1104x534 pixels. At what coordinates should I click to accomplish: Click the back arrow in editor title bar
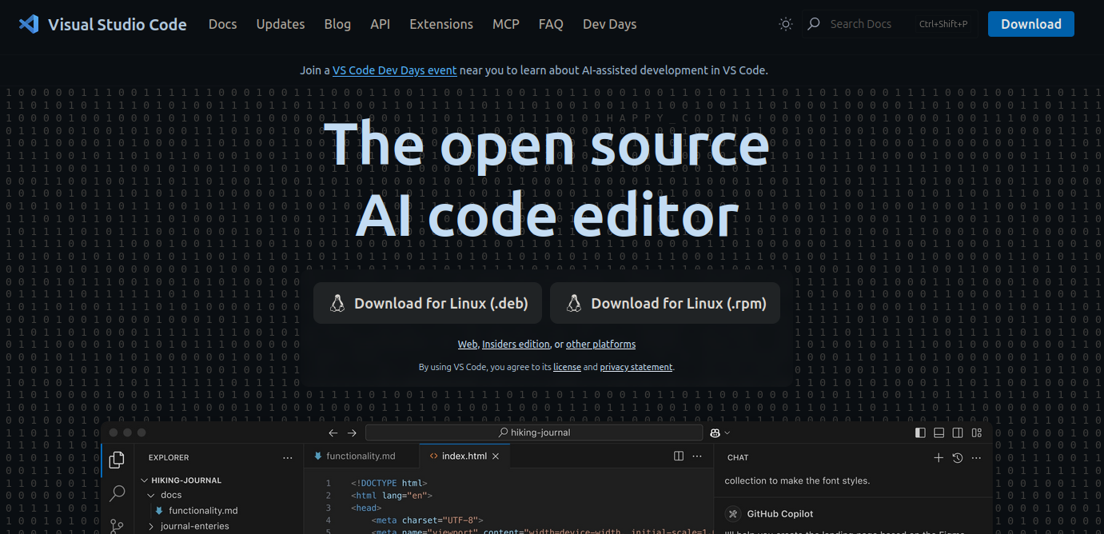pos(333,432)
